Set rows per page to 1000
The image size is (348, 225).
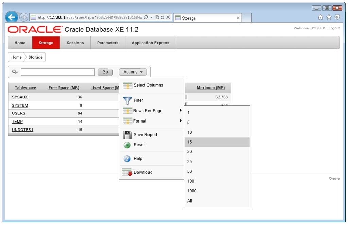click(217, 191)
